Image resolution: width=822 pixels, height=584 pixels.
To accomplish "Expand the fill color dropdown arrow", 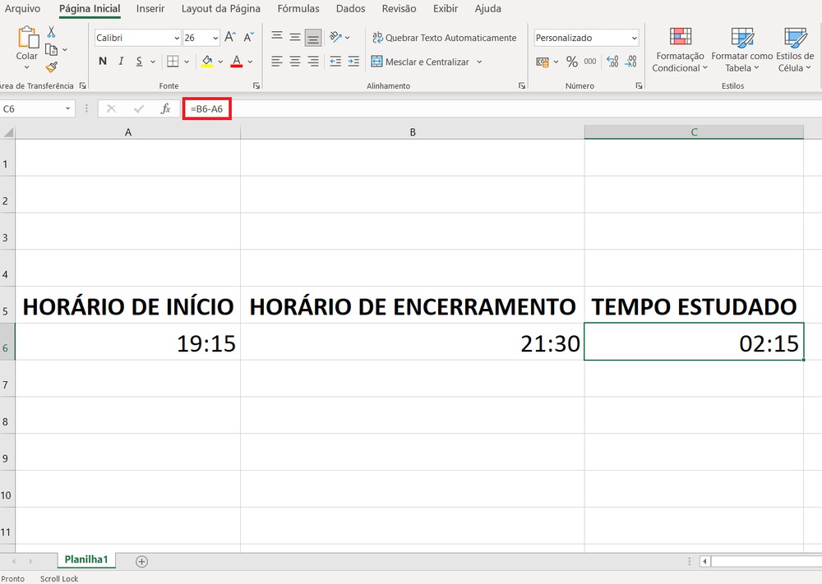I will (x=219, y=62).
